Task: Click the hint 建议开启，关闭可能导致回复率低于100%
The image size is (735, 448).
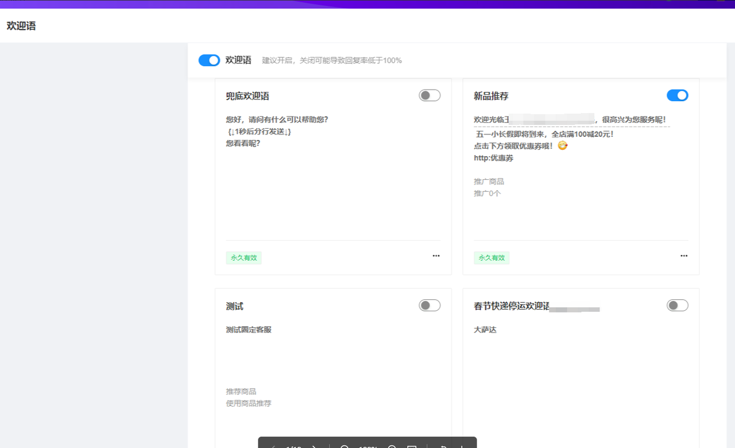Action: [332, 60]
